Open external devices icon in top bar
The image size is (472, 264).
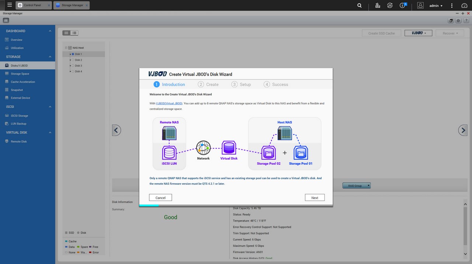[390, 6]
